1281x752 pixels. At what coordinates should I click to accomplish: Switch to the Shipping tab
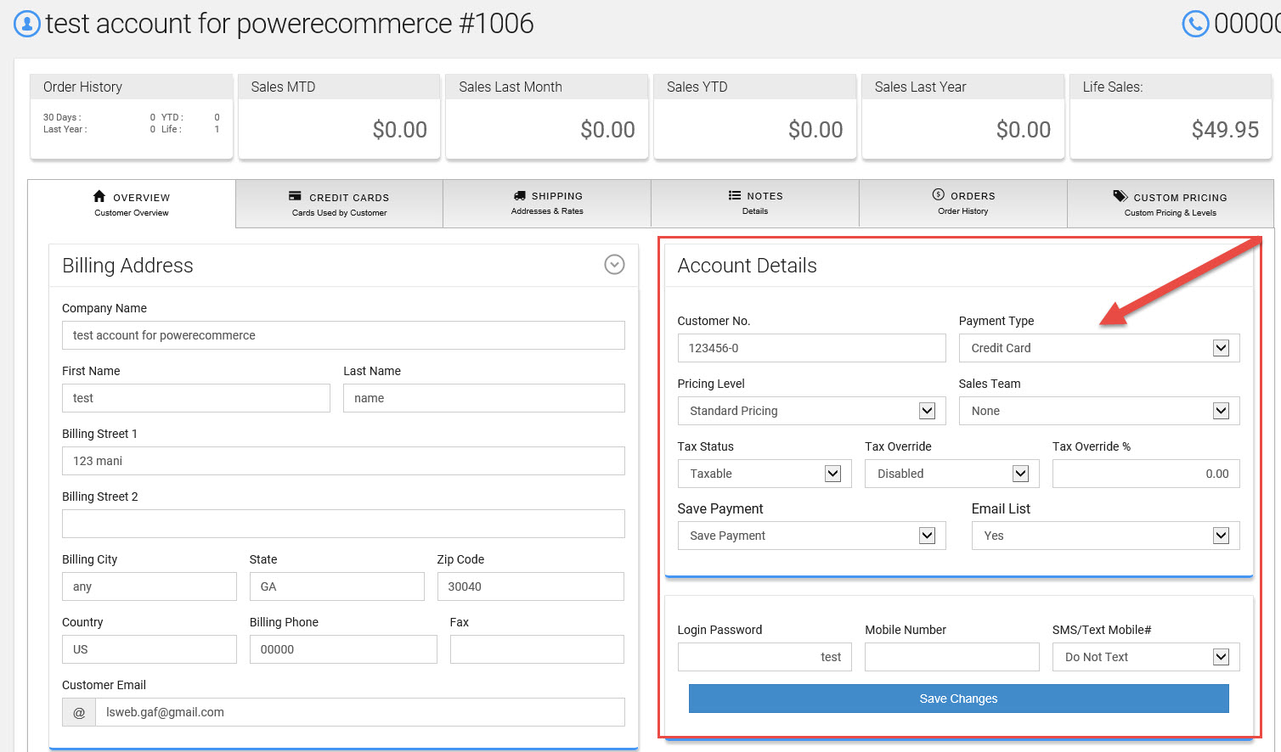(x=547, y=203)
